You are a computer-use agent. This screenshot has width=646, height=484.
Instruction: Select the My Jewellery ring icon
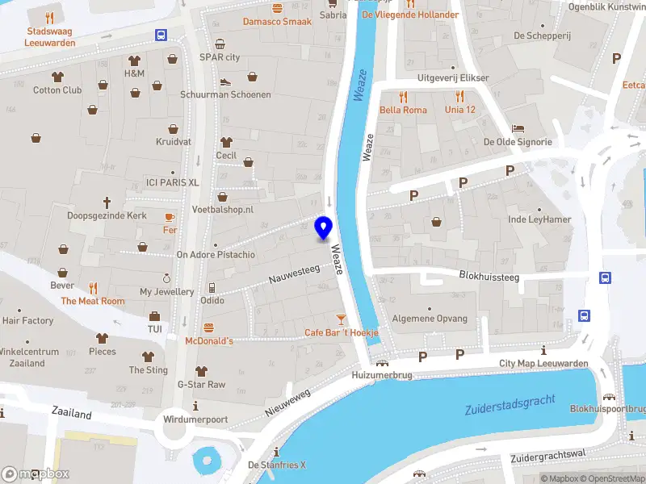(x=166, y=278)
